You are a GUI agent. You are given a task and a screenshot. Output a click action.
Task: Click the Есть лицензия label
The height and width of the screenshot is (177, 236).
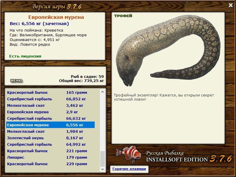click(25, 56)
